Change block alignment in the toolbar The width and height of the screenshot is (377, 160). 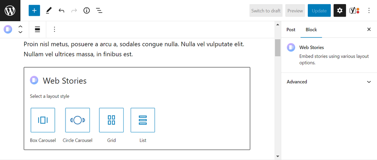38,29
